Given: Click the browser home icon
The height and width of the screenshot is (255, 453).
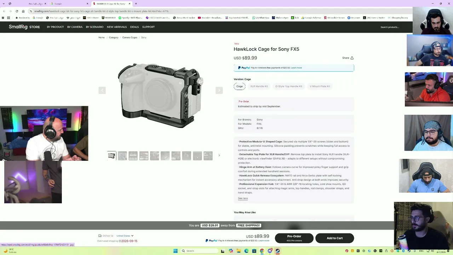Looking at the screenshot, I should click(23, 11).
